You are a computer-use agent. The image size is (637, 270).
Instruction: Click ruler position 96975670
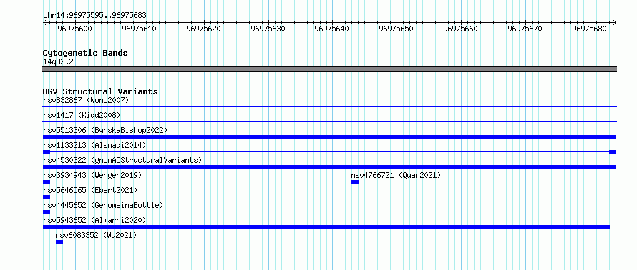[525, 29]
